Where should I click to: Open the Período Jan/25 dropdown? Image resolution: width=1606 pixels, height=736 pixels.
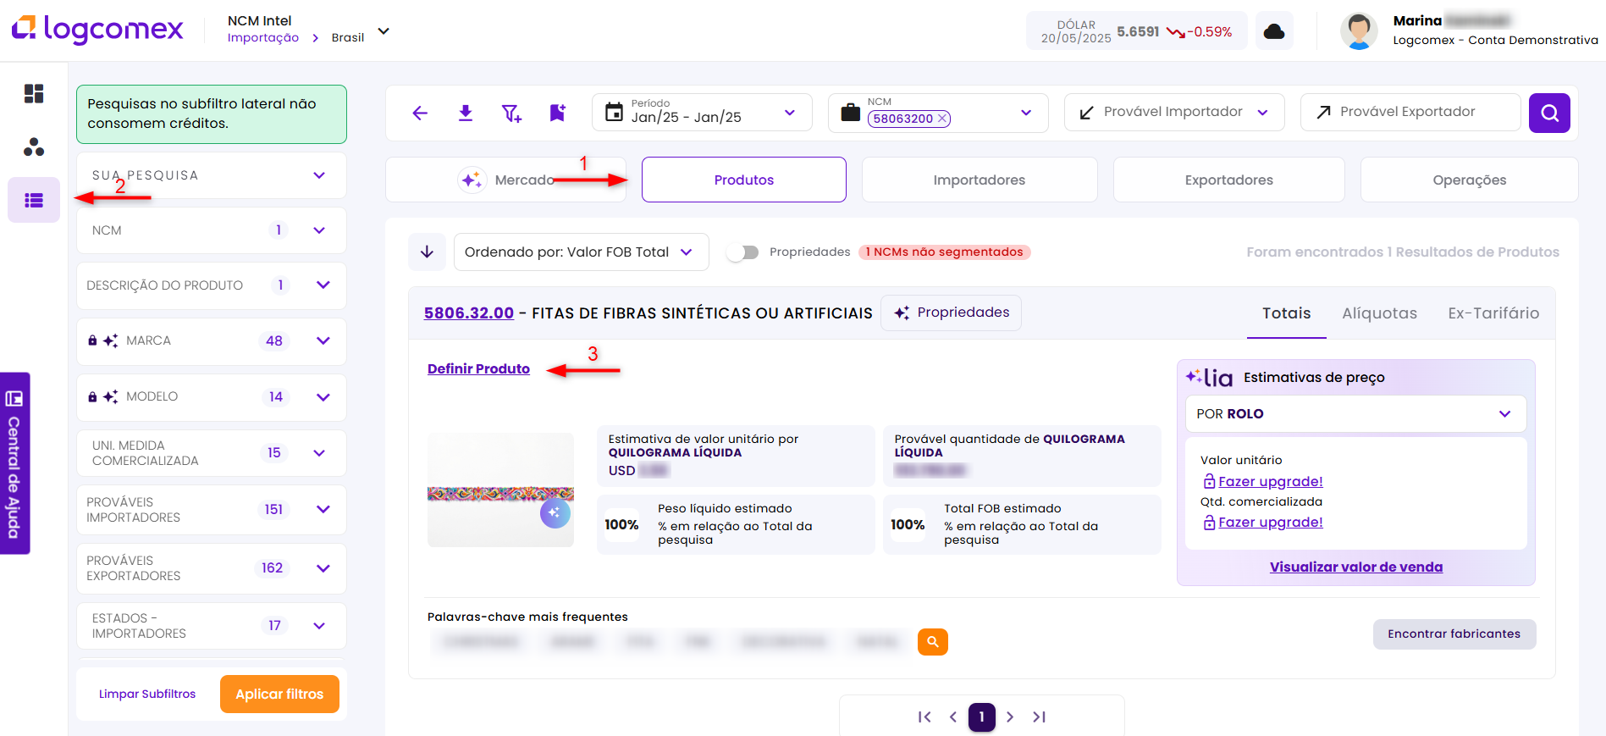coord(701,113)
